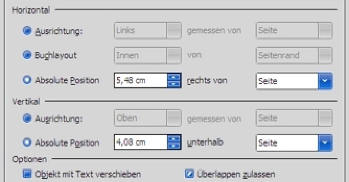Choose horizontal Absolute Position radio option
The width and height of the screenshot is (349, 182).
27,80
